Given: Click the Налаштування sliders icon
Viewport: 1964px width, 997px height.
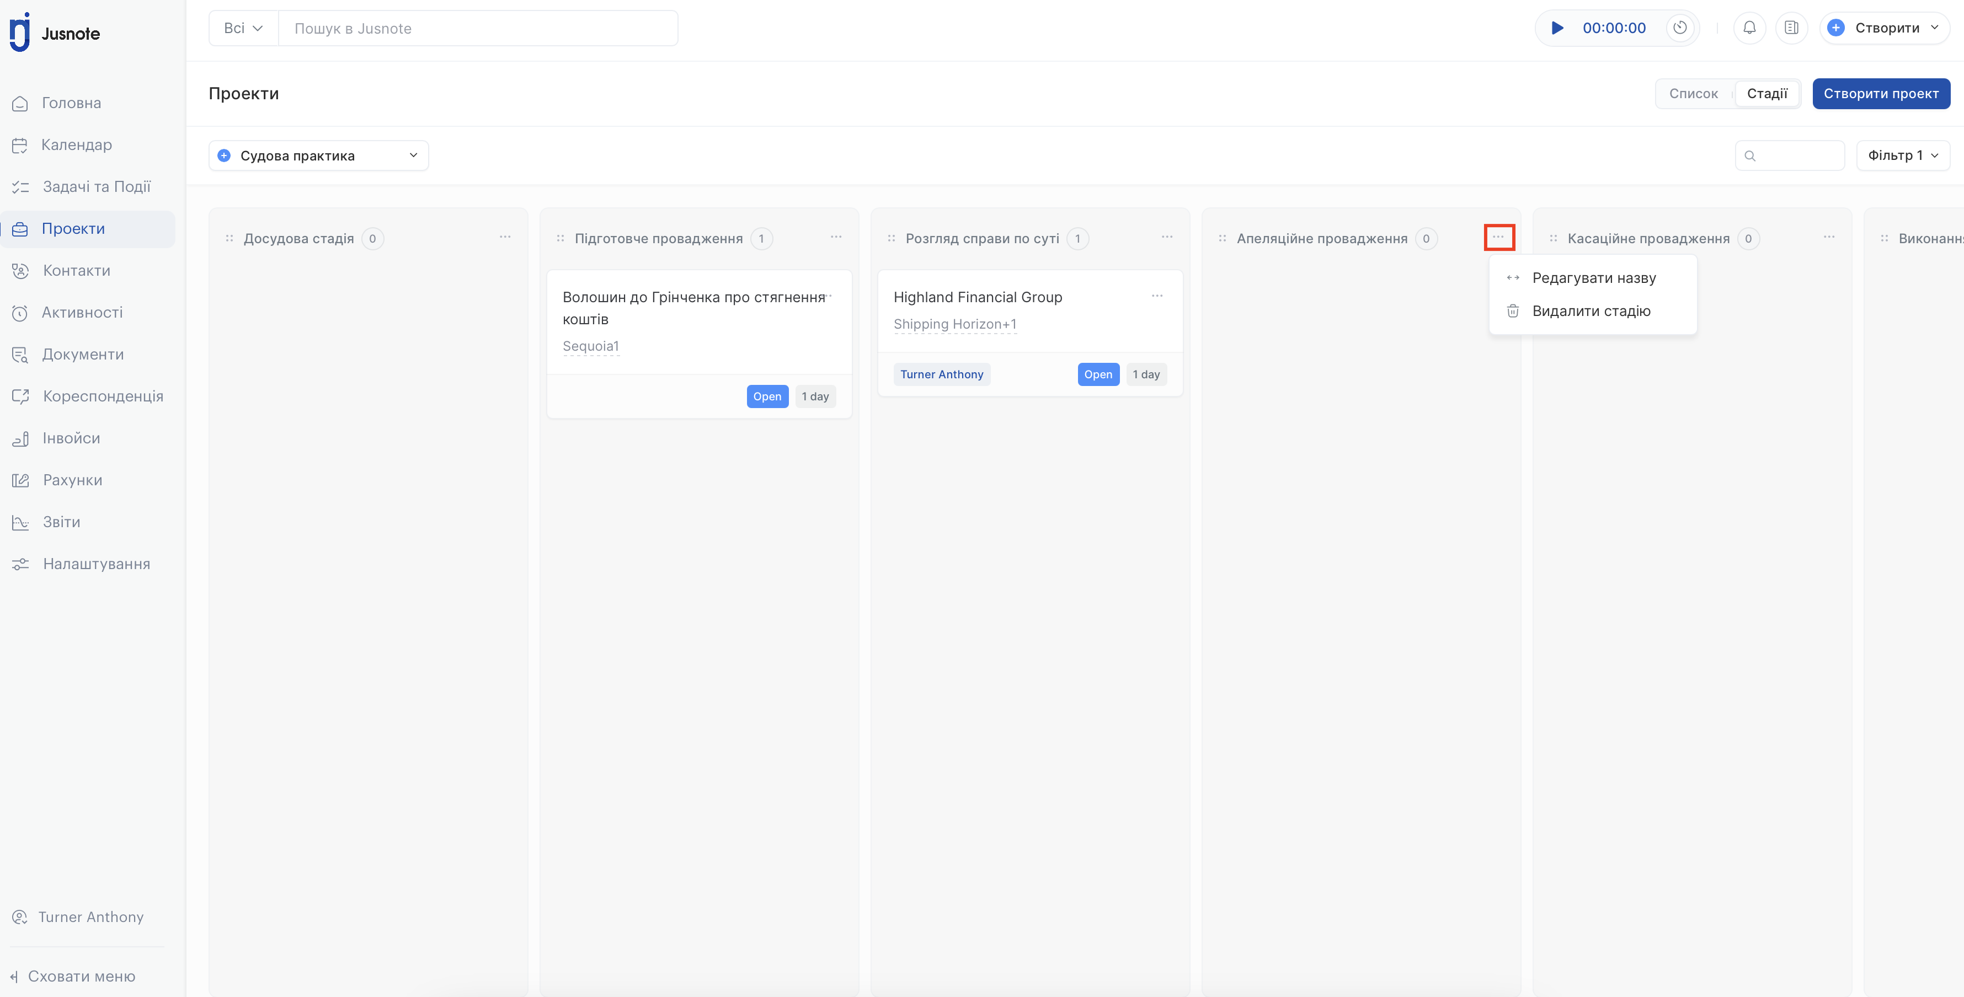Looking at the screenshot, I should click(x=20, y=564).
